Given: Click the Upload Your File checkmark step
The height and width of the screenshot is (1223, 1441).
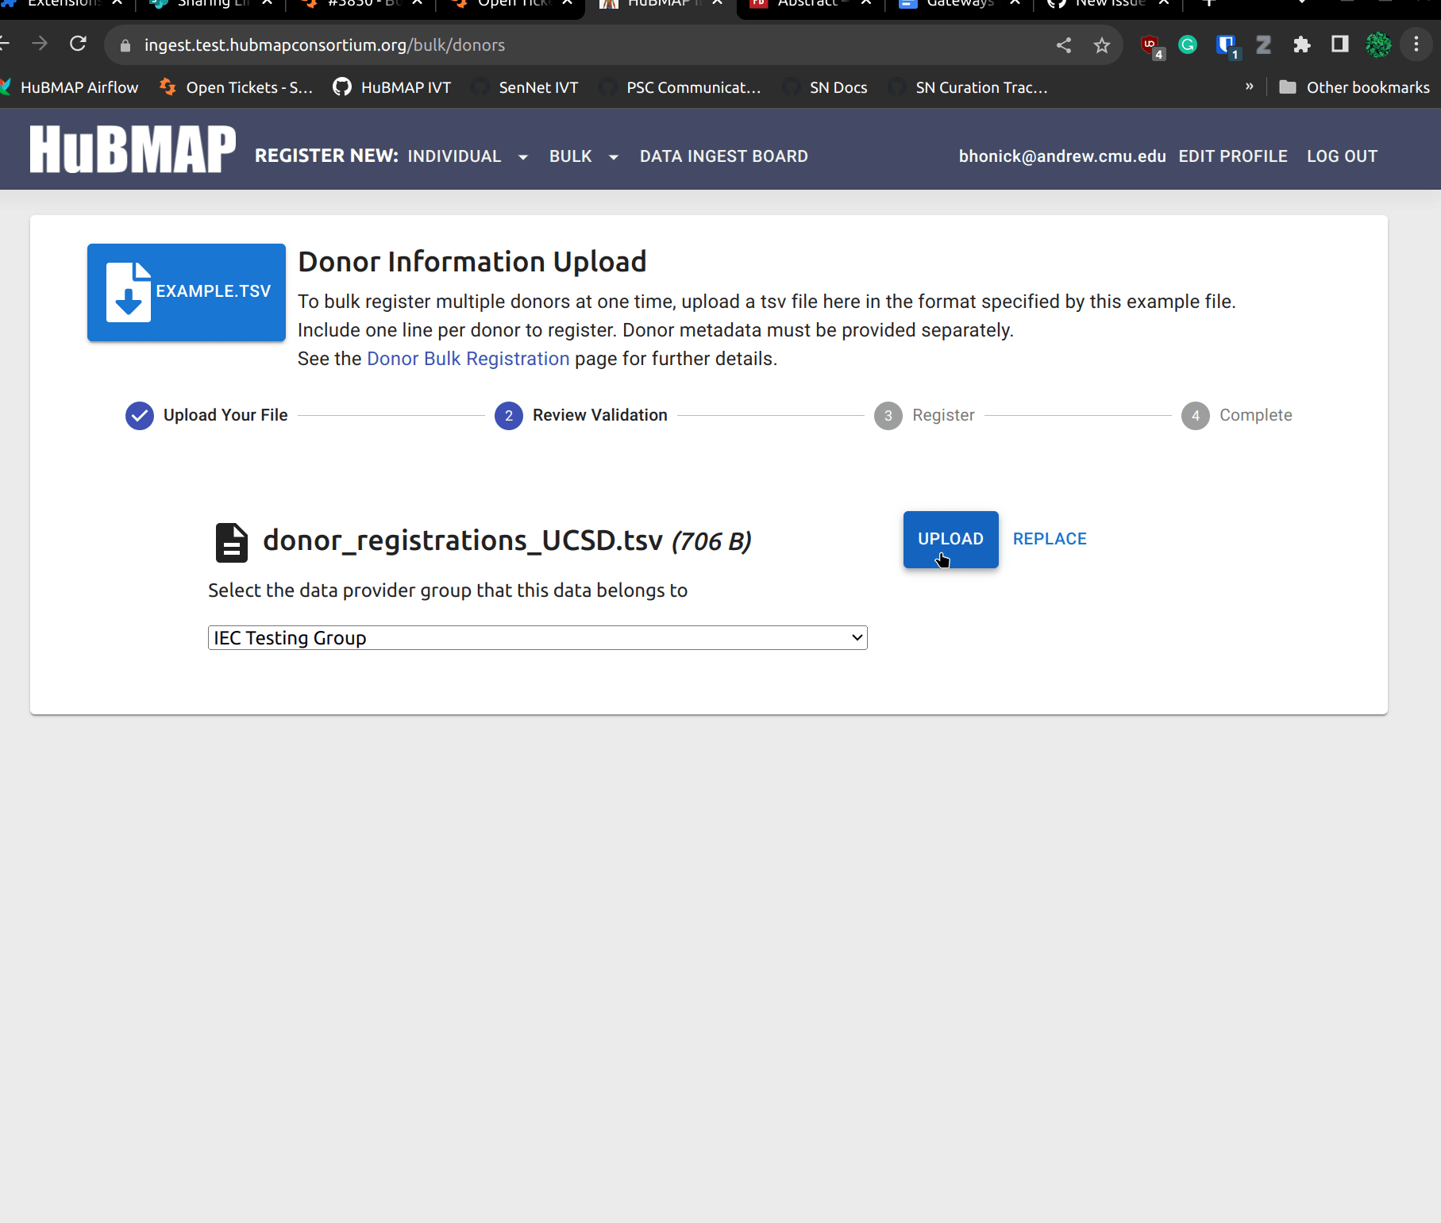Looking at the screenshot, I should tap(140, 415).
